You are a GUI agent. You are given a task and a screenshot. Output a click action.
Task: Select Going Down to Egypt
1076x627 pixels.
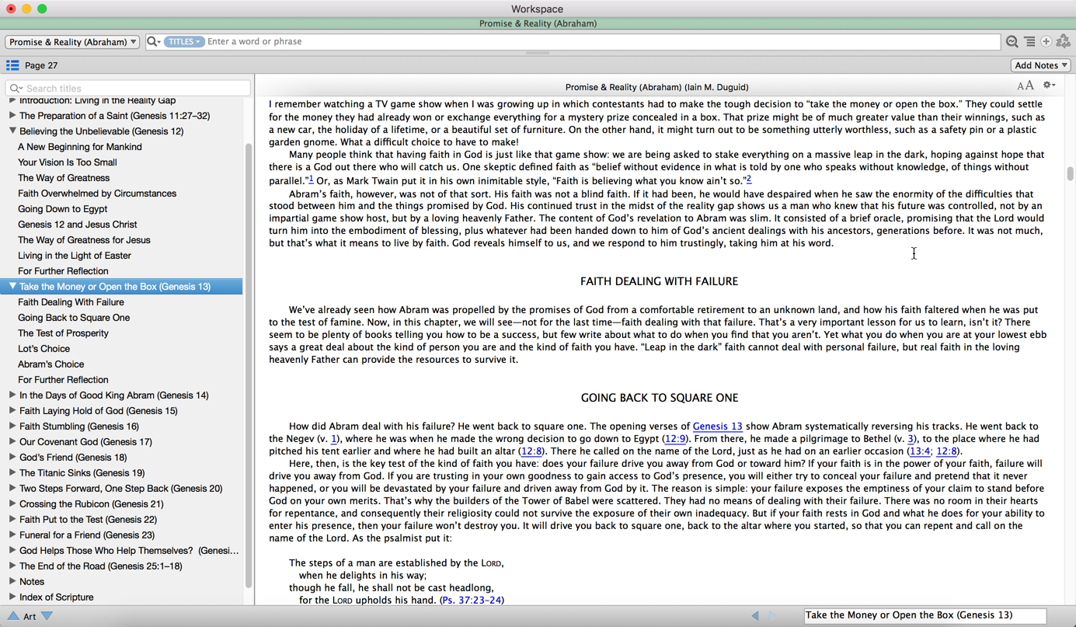pos(63,209)
